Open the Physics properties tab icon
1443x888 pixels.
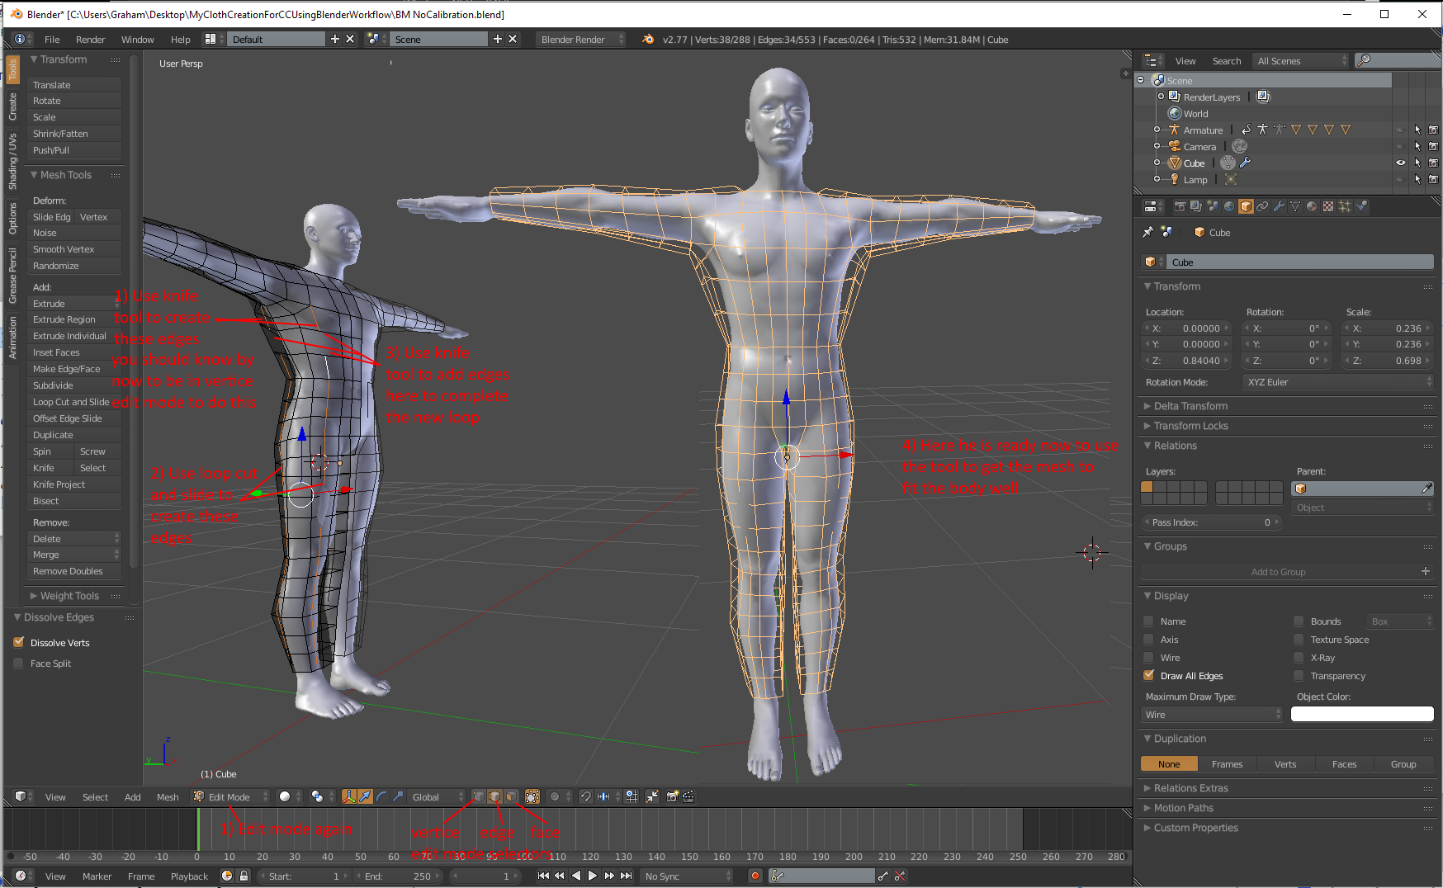pos(1361,206)
